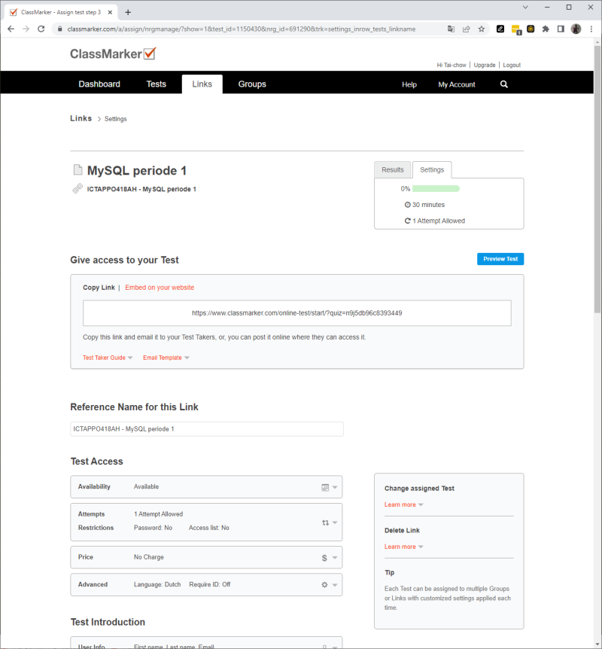Open the browser extensions puzzle icon
The image size is (602, 649).
coord(546,29)
